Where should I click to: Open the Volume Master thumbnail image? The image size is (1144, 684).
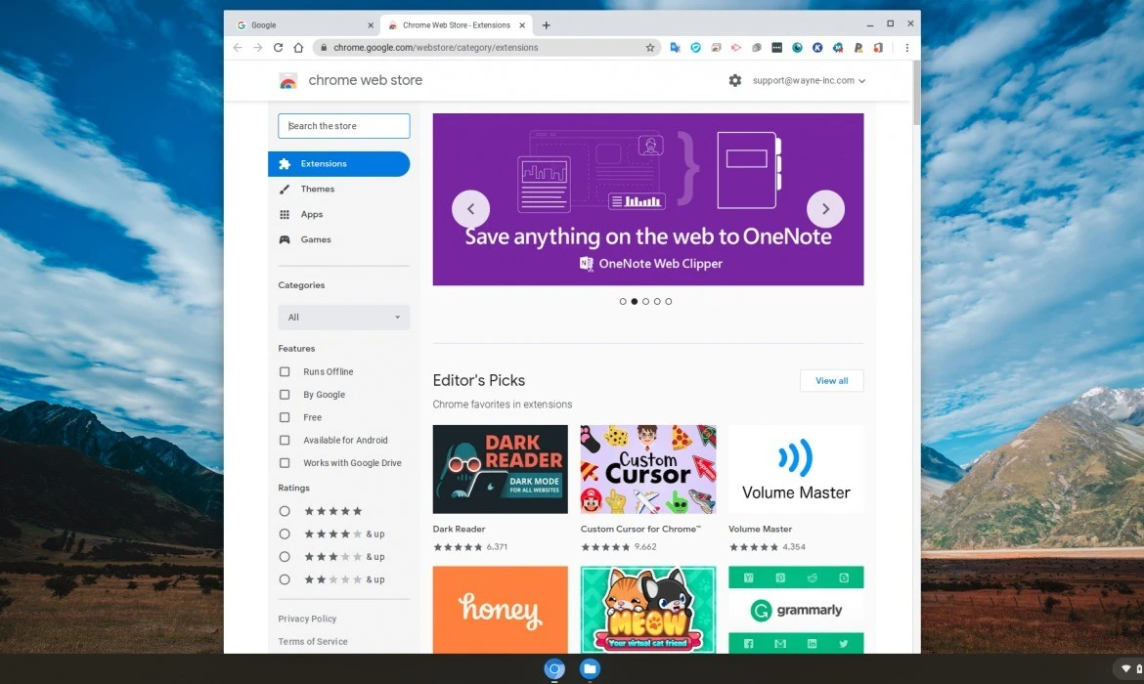(x=796, y=470)
